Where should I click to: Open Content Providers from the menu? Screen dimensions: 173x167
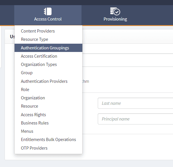pyautogui.click(x=38, y=31)
